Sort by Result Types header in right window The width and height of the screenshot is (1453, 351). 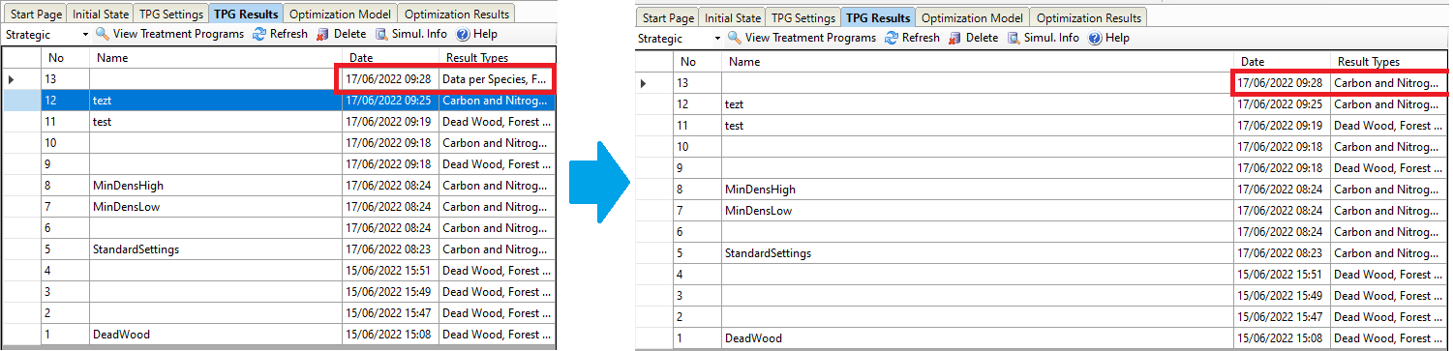(1389, 62)
